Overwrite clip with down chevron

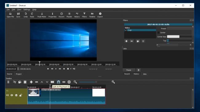click(47, 82)
